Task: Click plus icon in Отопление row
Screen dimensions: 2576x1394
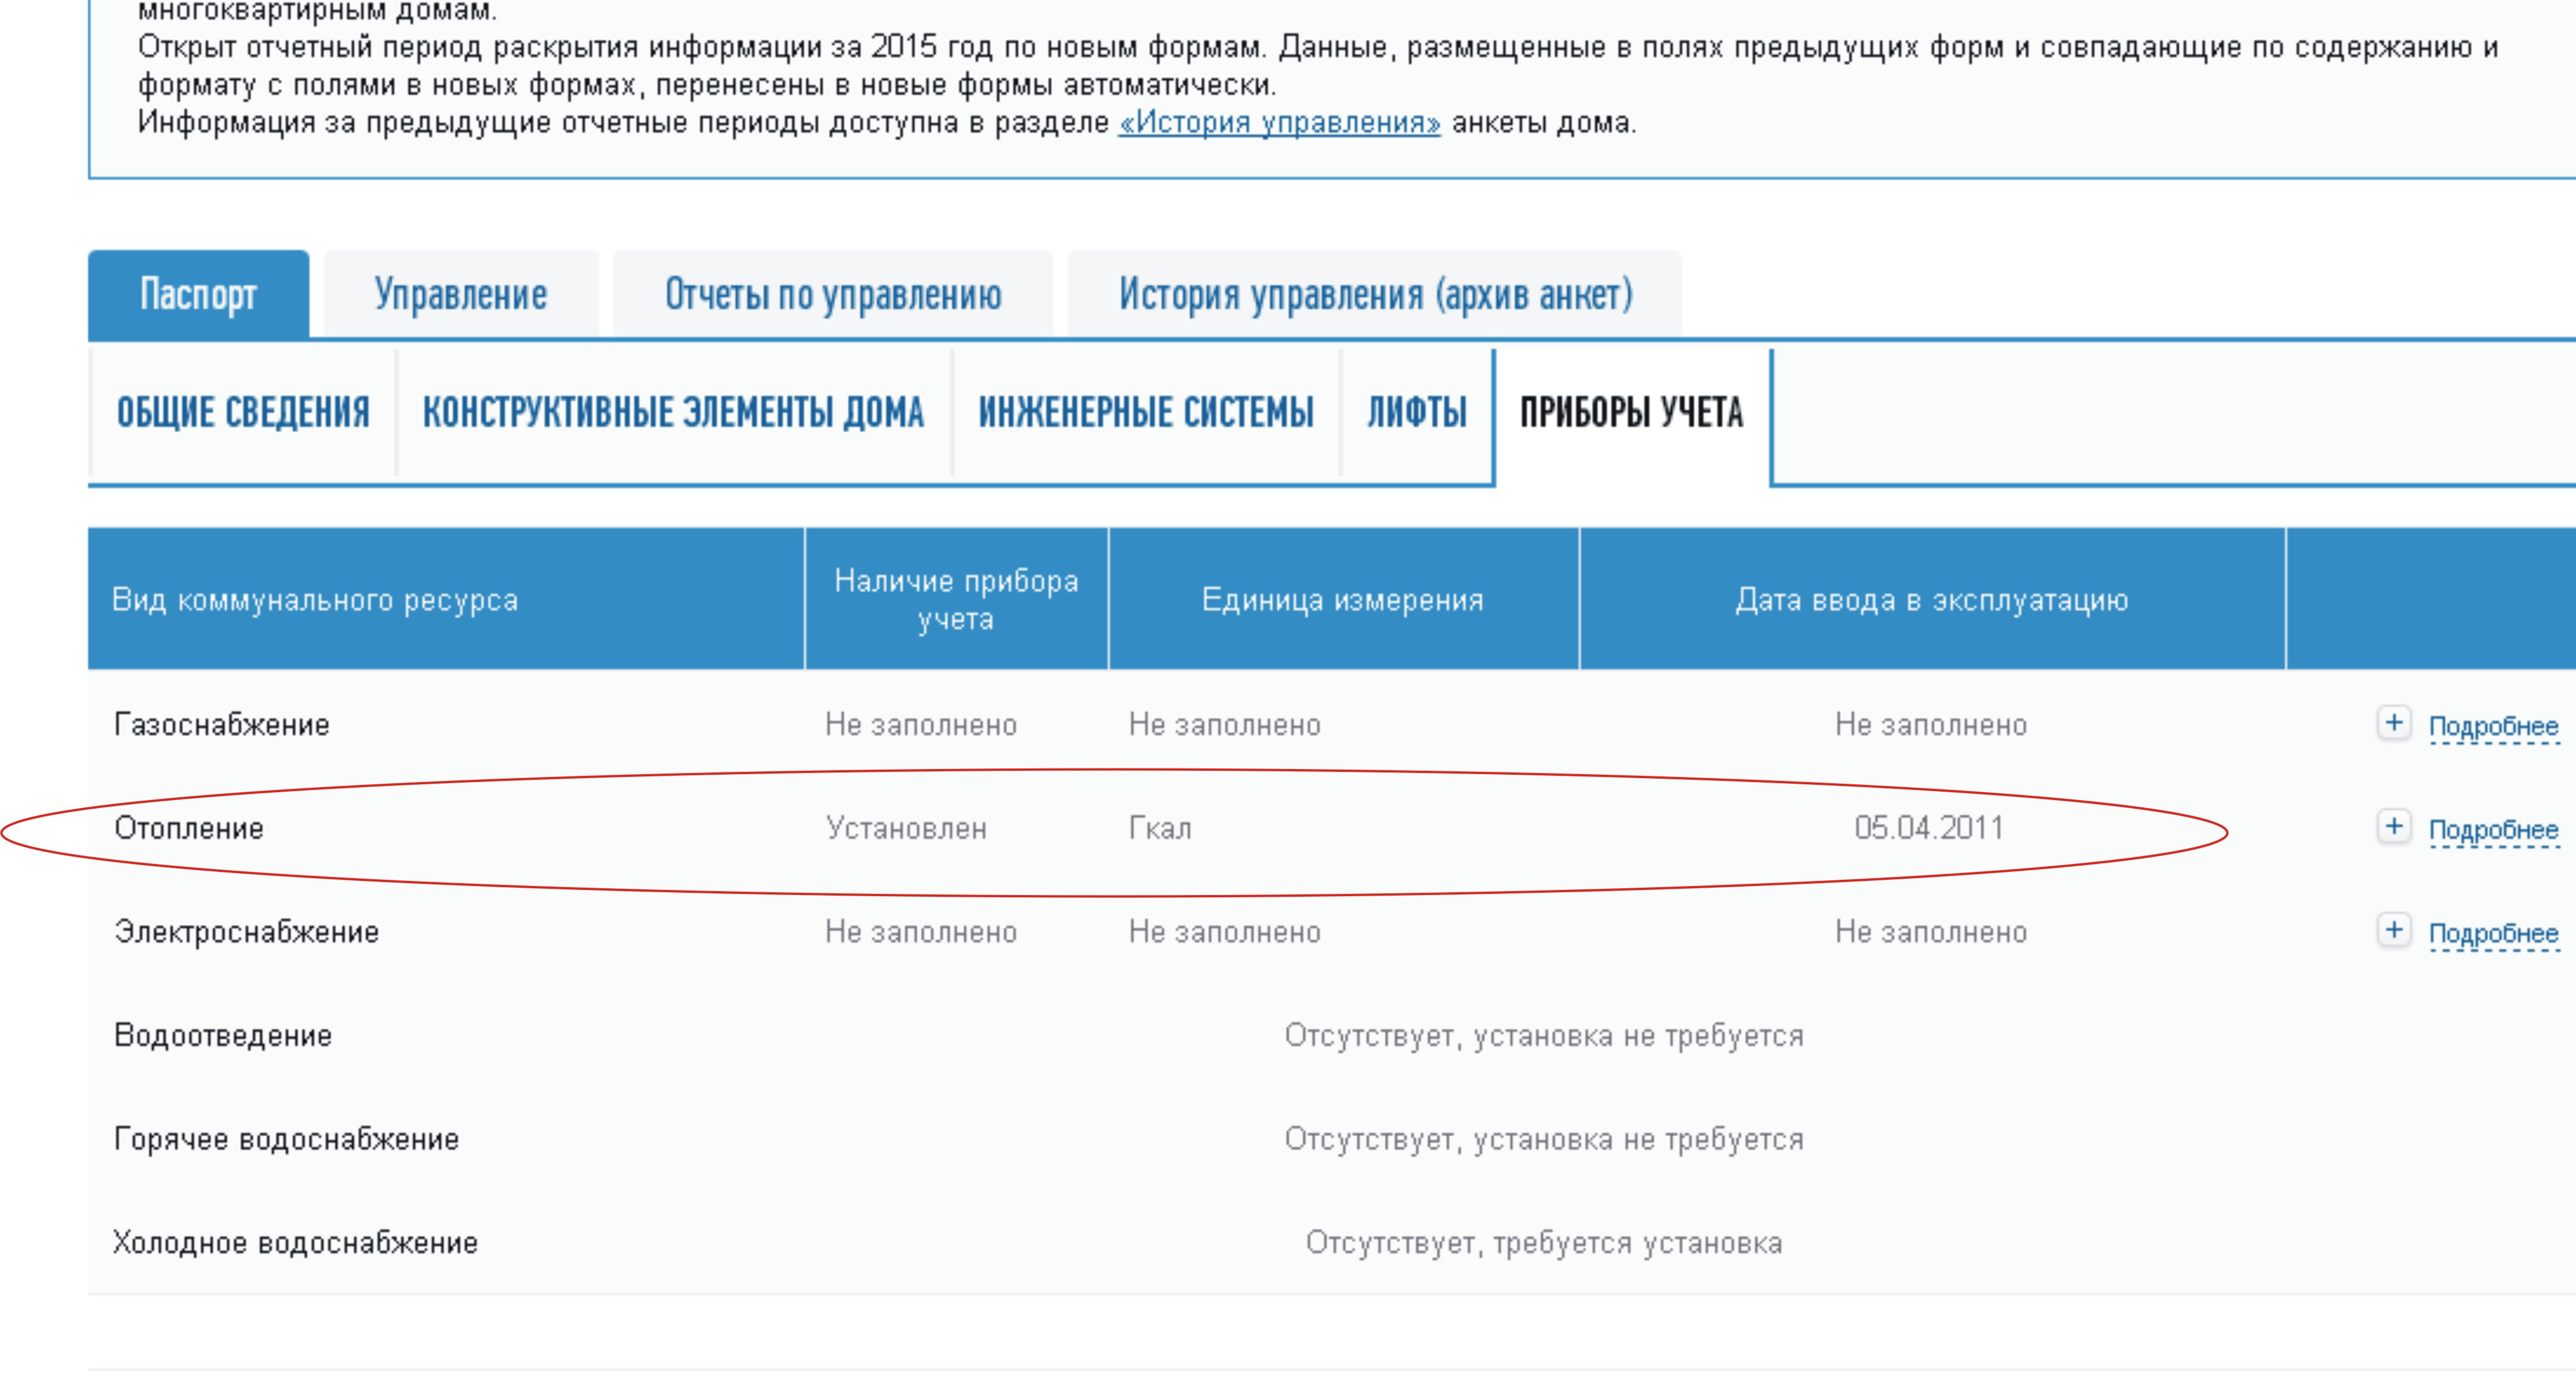Action: 2393,827
